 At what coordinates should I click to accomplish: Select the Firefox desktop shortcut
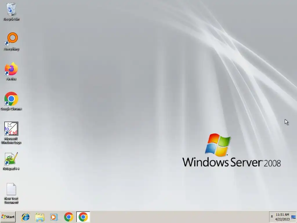(x=11, y=71)
